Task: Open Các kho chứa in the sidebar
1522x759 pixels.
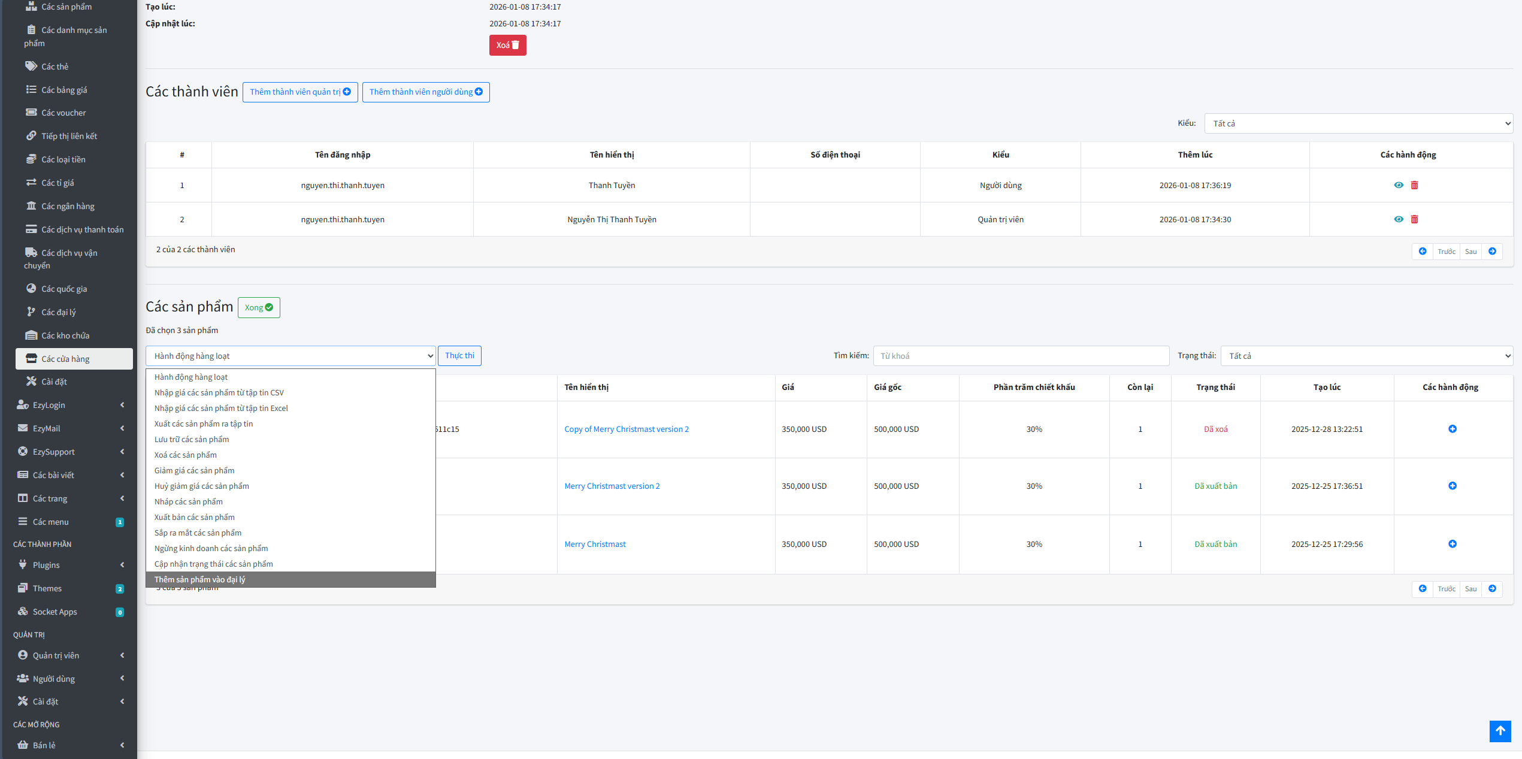Action: [65, 335]
